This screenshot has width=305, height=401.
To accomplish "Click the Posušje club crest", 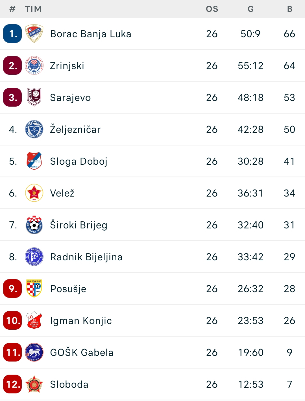I will [x=34, y=288].
